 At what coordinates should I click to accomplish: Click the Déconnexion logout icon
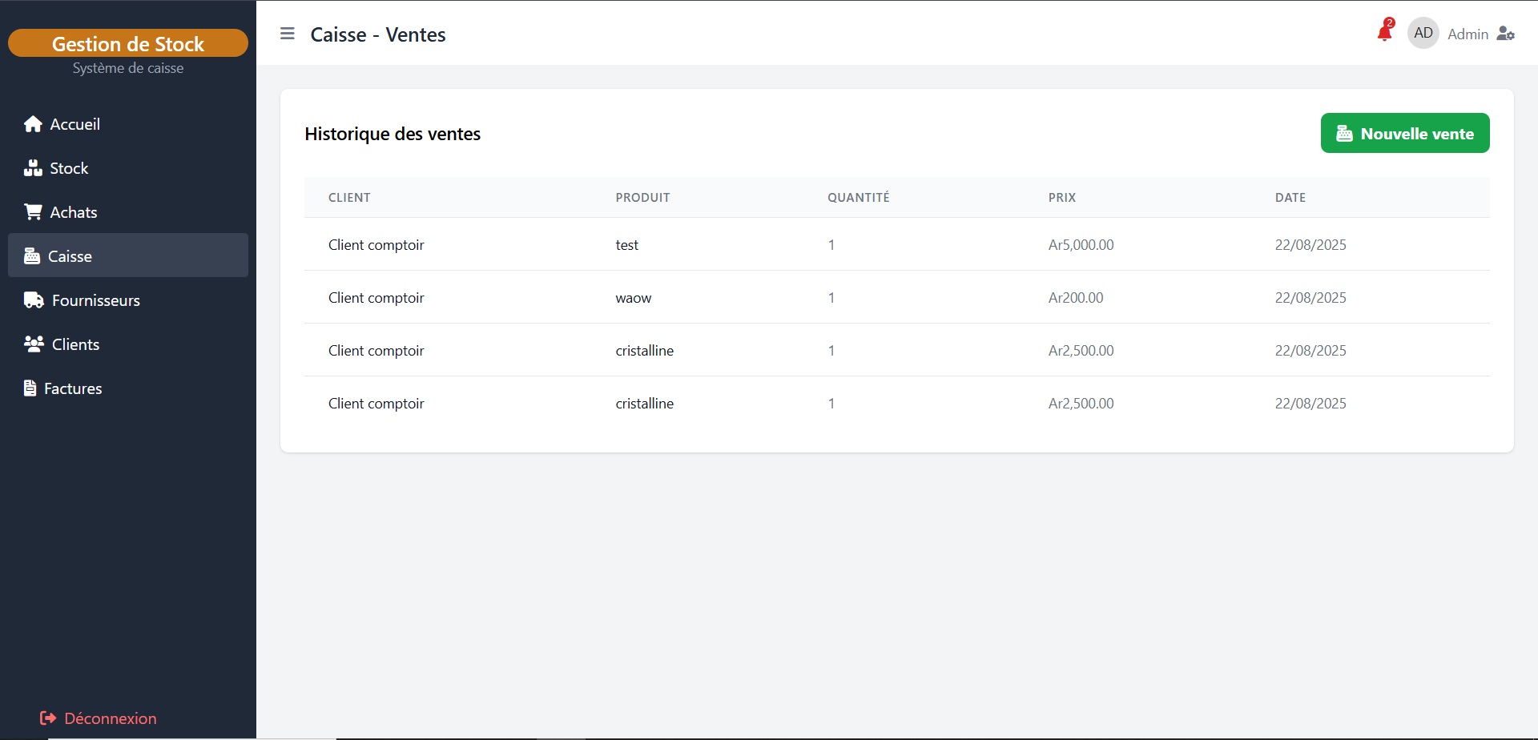pyautogui.click(x=48, y=718)
